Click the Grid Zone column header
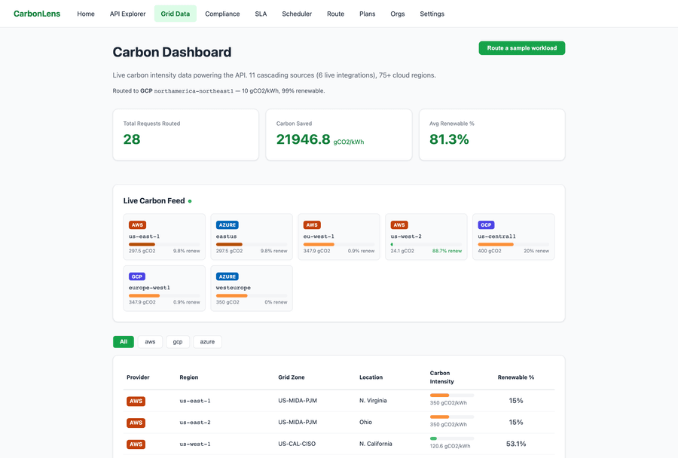 click(x=292, y=377)
